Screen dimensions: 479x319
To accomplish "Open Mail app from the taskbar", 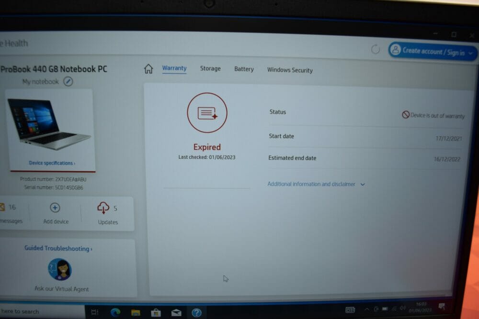I will point(176,313).
